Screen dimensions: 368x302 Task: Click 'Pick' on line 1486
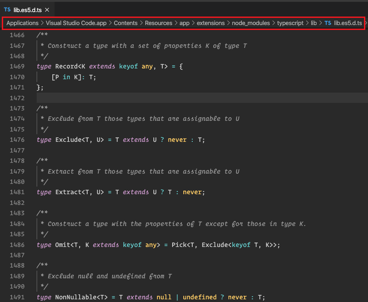(179, 245)
